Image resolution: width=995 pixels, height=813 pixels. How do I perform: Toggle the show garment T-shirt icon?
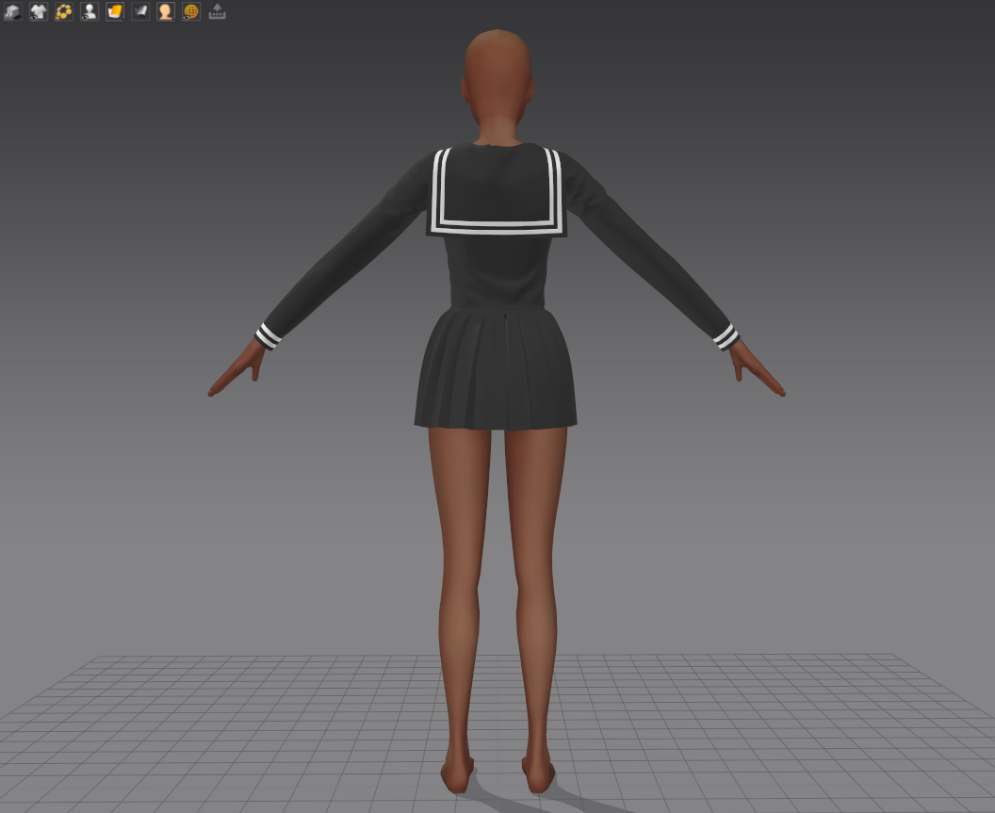(x=38, y=11)
